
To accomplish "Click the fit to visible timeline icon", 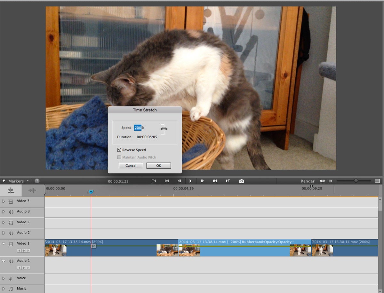I will point(323,181).
